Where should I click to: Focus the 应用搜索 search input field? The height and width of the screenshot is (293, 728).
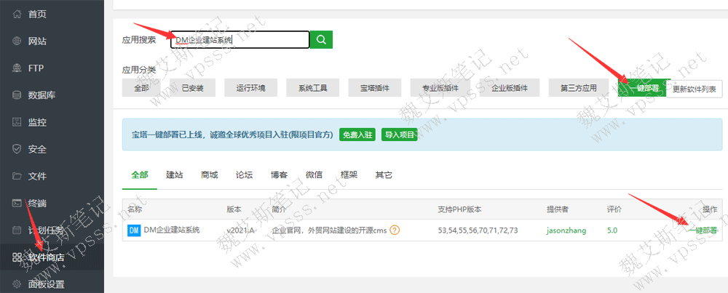[240, 40]
